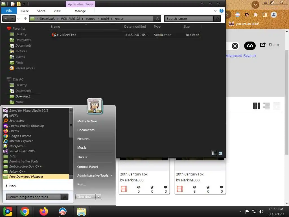Click GO button in browser window
Image resolution: width=289 pixels, height=217 pixels.
(250, 46)
